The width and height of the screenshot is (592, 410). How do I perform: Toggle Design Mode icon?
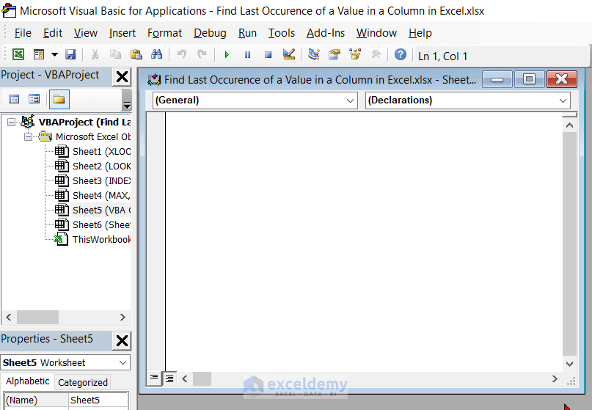click(x=289, y=55)
